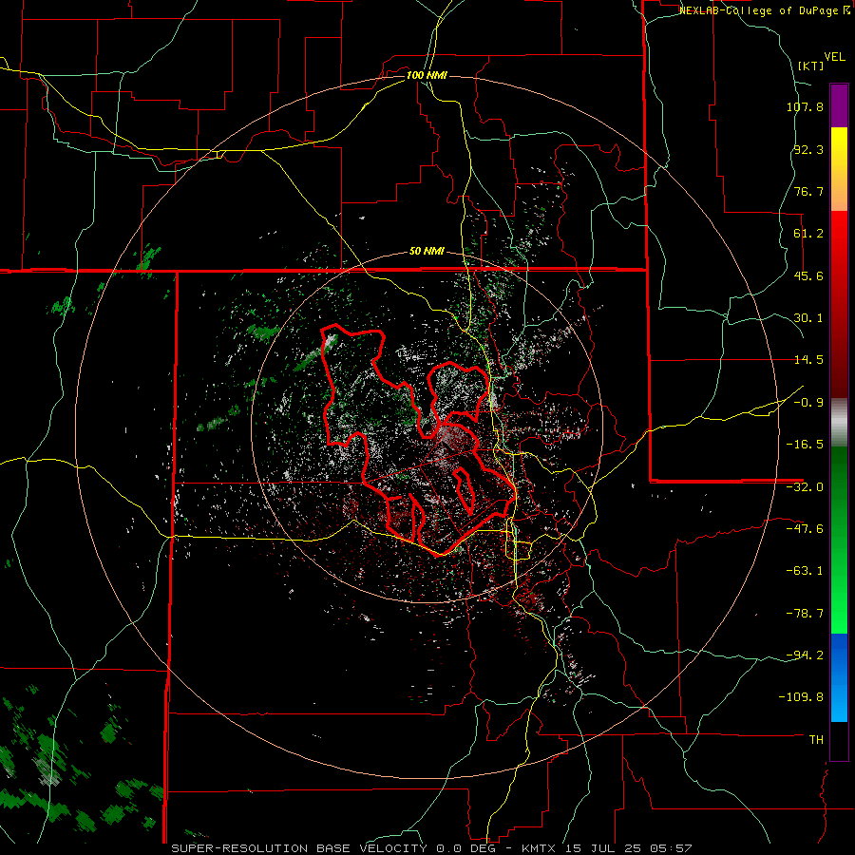Viewport: 855px width, 855px height.
Task: Select the green segment of the color bar
Action: pos(839,541)
